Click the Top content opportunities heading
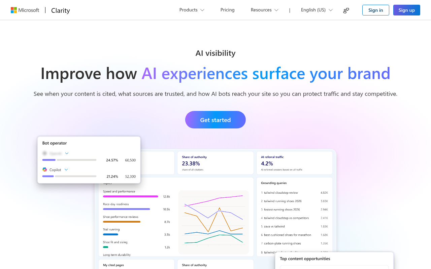The image size is (431, 269). (305, 259)
